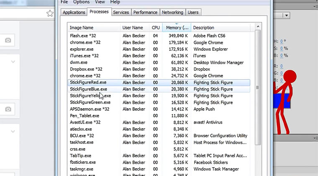Select the StickFigureGreen.exe process row

click(90, 103)
